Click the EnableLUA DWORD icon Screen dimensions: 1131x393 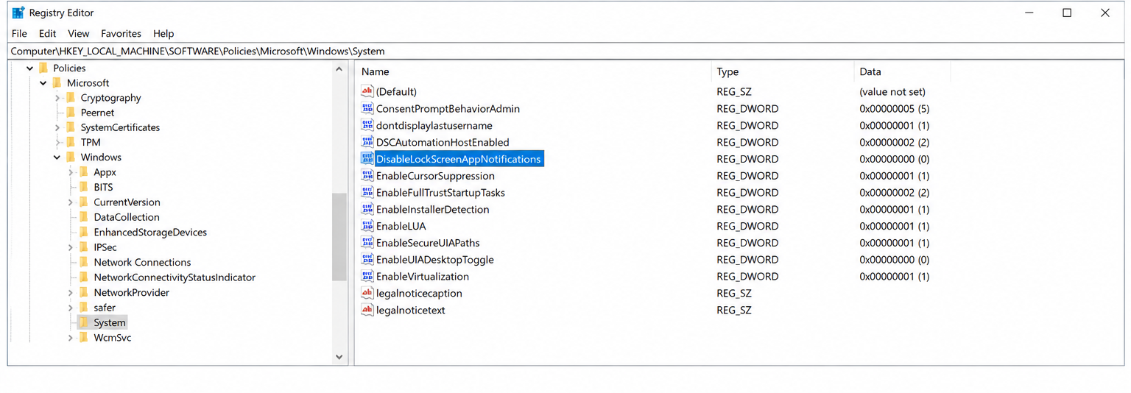(x=367, y=226)
